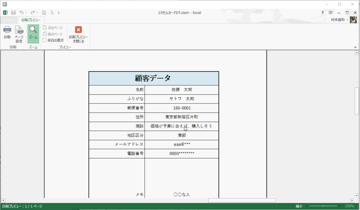Click page count in status bar

click(22, 206)
